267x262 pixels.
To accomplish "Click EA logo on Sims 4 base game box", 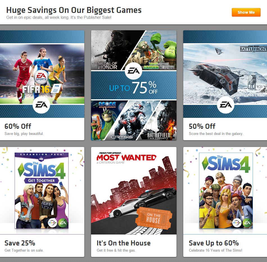I will pos(247,222).
